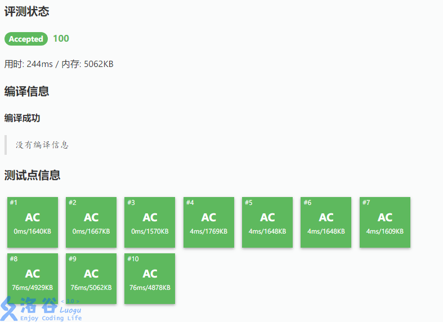
Task: Click the 100 score text
Action: (61, 38)
